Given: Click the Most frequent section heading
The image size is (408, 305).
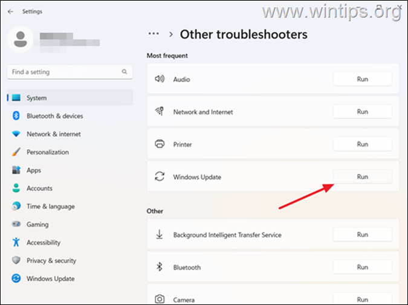Looking at the screenshot, I should 167,56.
